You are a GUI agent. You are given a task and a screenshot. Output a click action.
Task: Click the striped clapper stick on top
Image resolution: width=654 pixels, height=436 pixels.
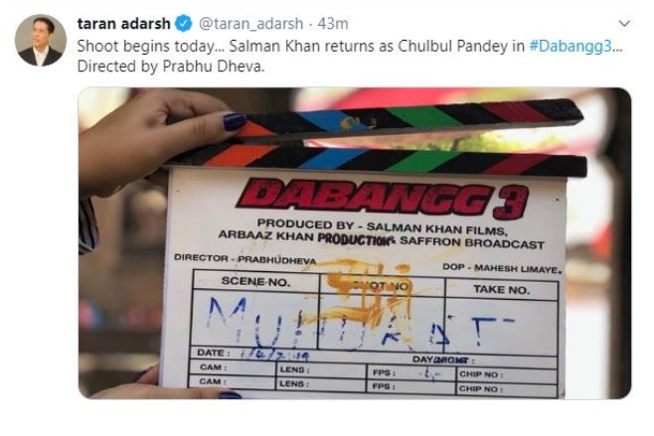tap(409, 119)
